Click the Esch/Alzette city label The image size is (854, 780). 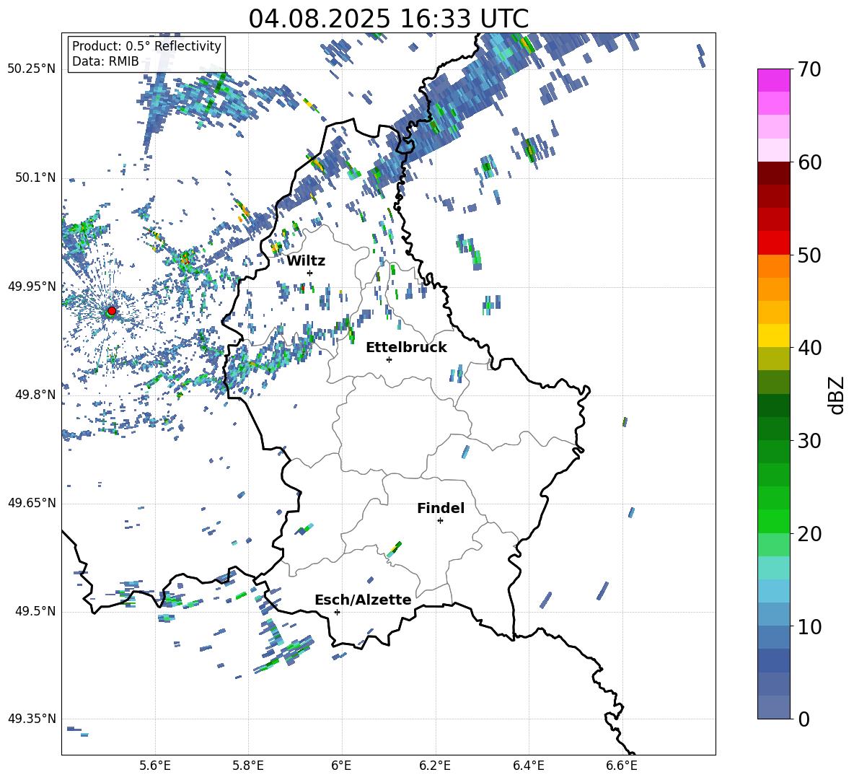[364, 600]
